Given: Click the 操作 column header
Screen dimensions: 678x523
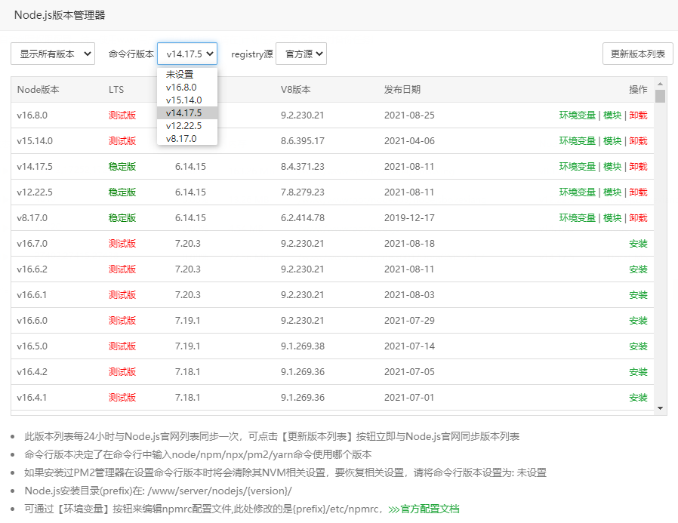Looking at the screenshot, I should pos(638,90).
